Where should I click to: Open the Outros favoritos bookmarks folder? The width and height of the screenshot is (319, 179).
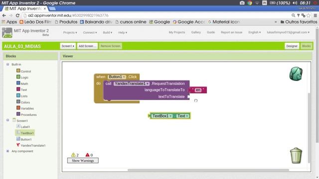coord(299,22)
